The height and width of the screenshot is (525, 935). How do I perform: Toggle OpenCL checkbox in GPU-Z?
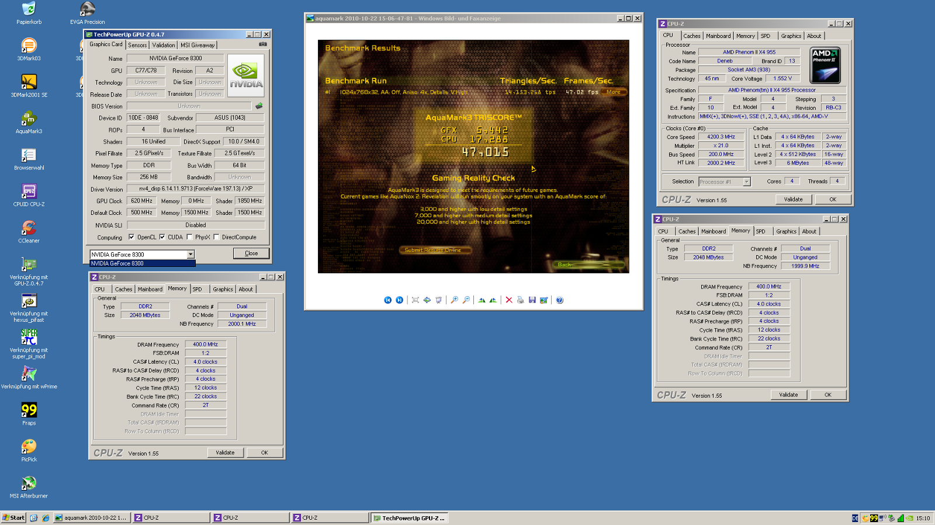click(x=131, y=237)
